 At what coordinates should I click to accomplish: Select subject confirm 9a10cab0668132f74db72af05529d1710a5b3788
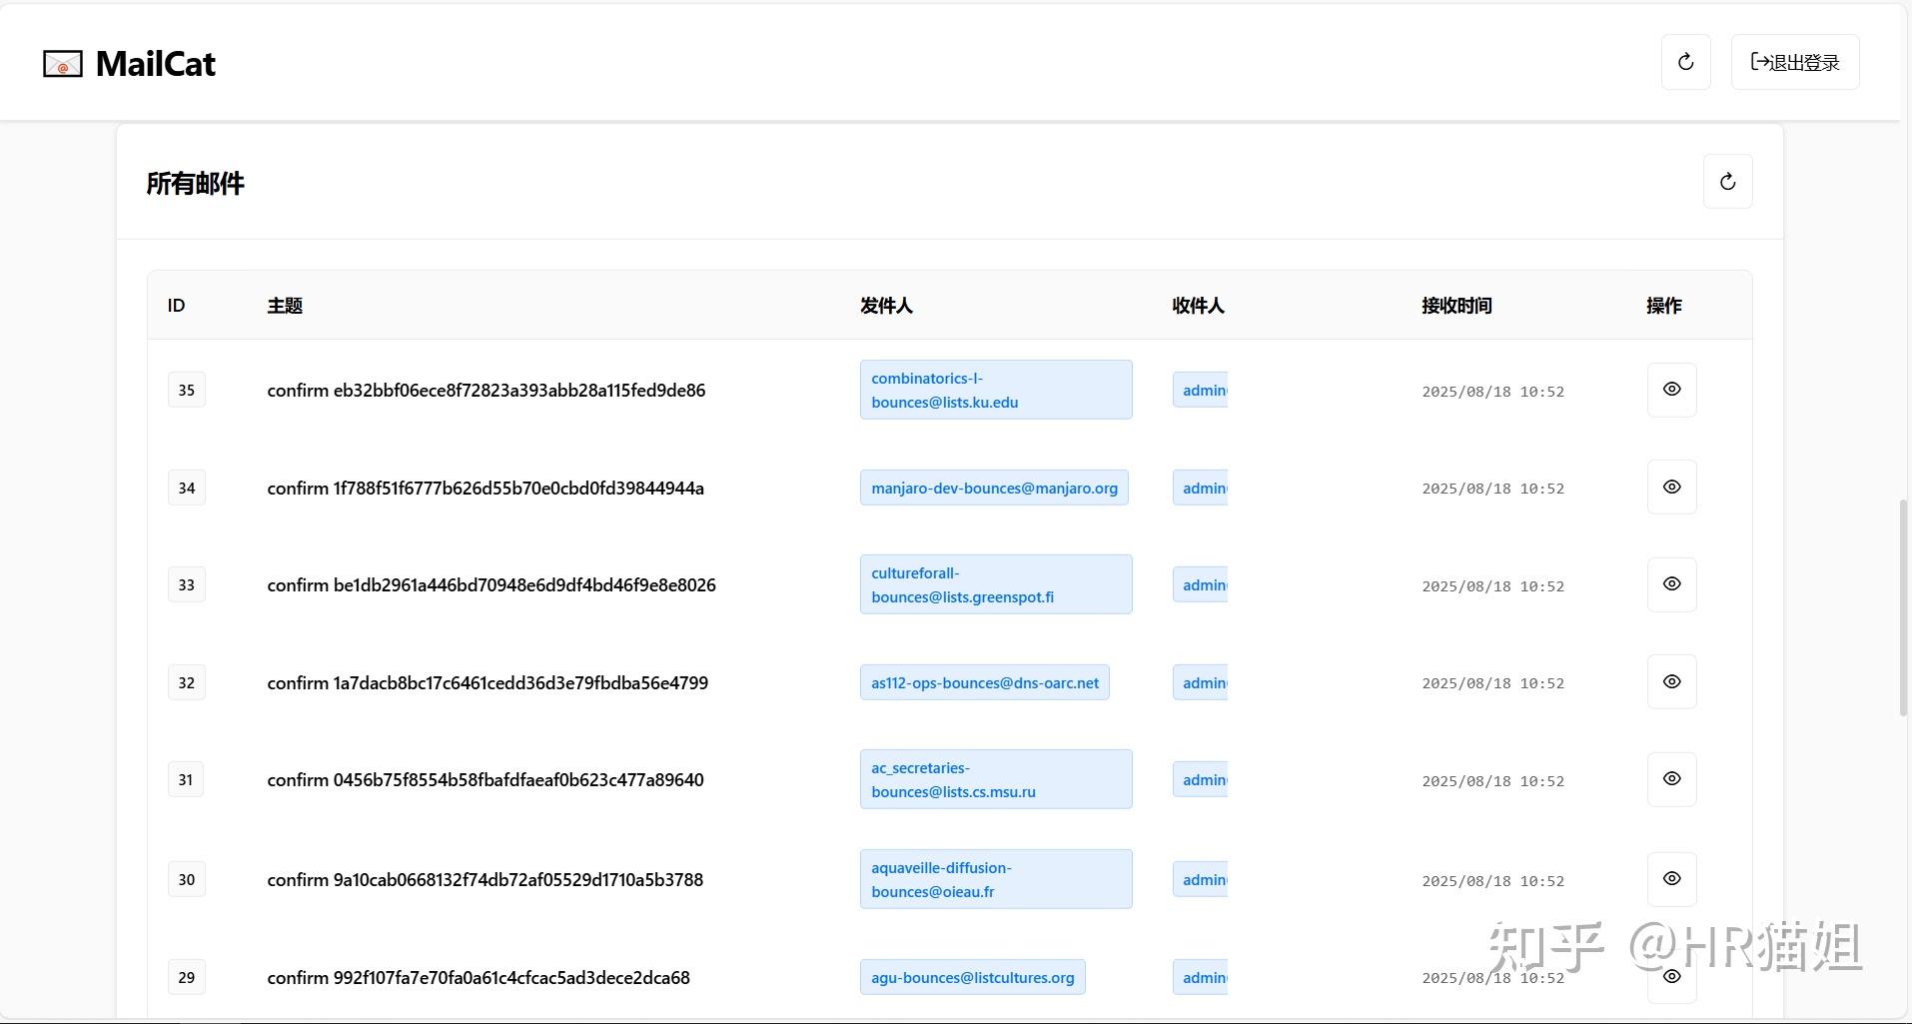(485, 880)
